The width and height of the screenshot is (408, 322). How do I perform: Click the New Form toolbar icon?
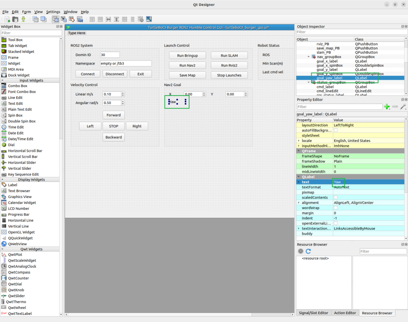click(7, 19)
